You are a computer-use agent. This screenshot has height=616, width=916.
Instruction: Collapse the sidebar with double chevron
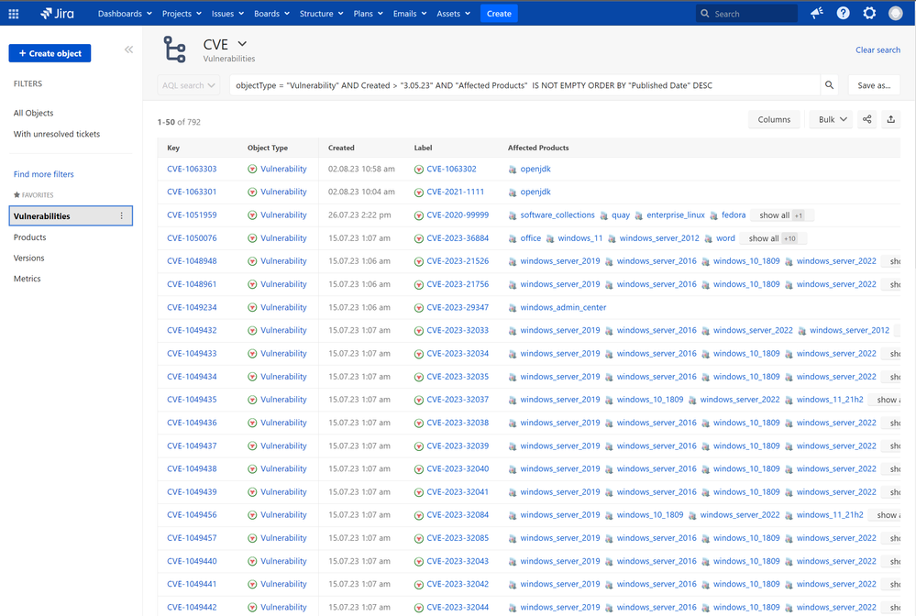(x=128, y=49)
